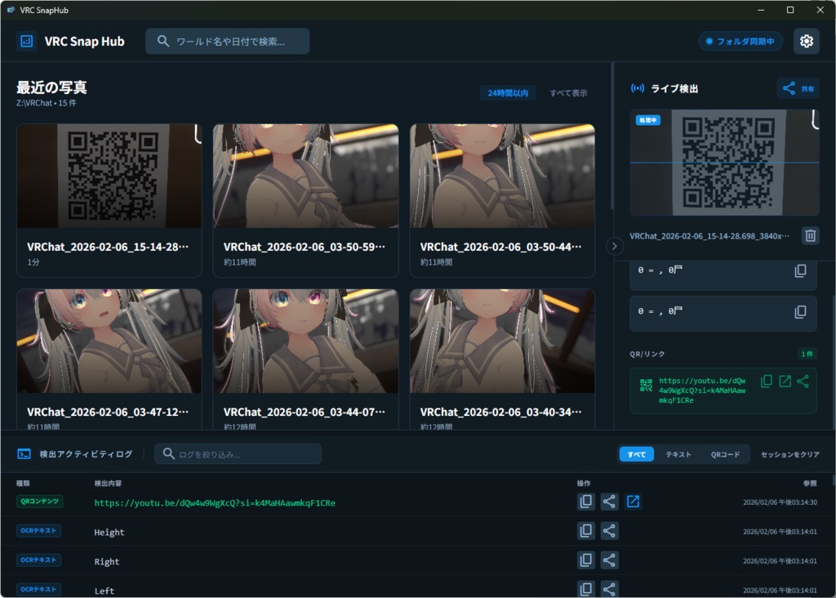Open the photo 03-47-12 thumbnail

click(109, 341)
